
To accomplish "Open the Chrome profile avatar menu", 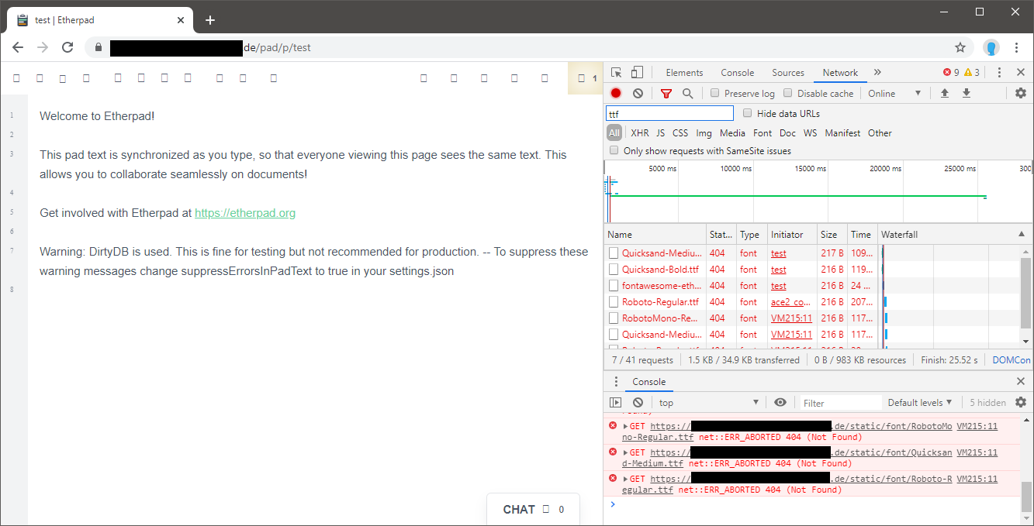I will point(991,47).
